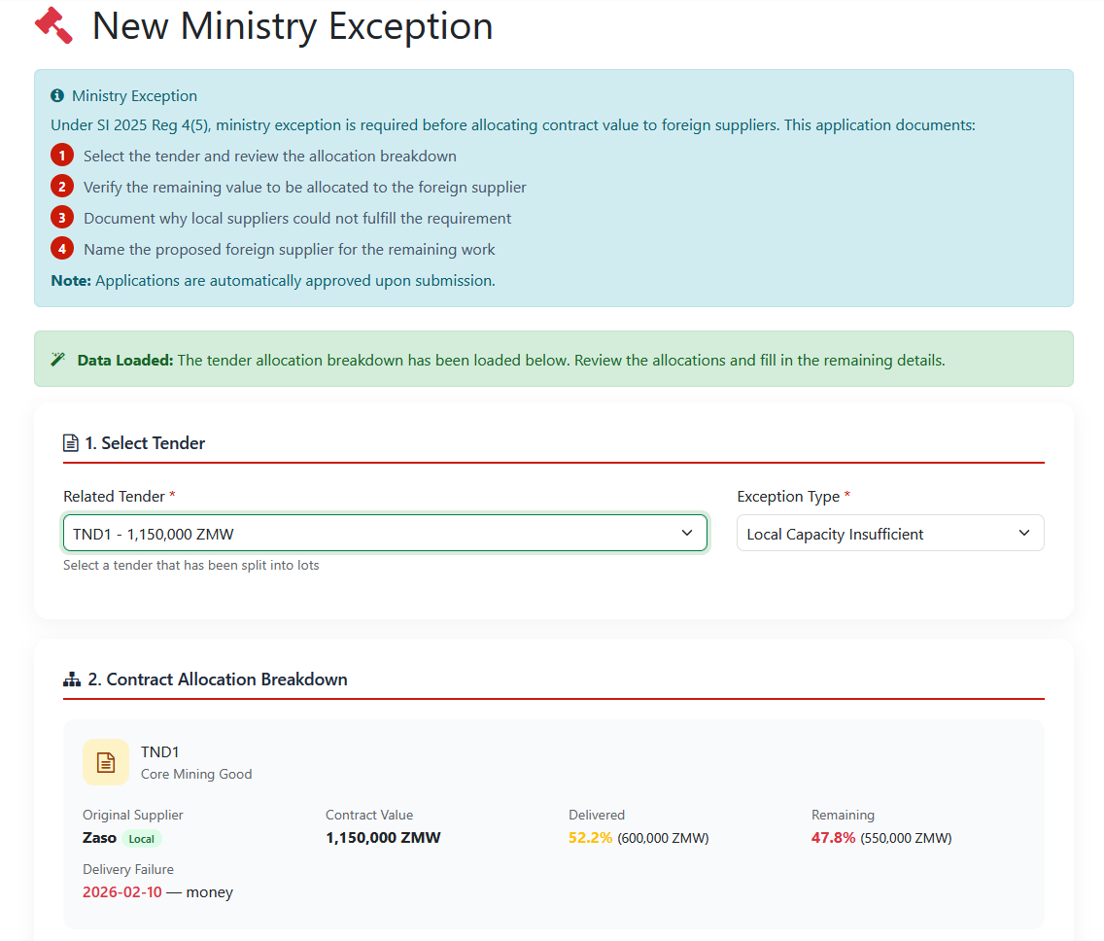The width and height of the screenshot is (1104, 941).
Task: Click the yellow document icon on the TND1 card
Action: pyautogui.click(x=106, y=761)
